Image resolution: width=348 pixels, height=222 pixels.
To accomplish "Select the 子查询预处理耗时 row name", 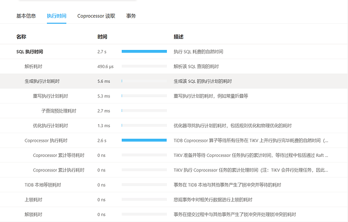I will (59, 110).
